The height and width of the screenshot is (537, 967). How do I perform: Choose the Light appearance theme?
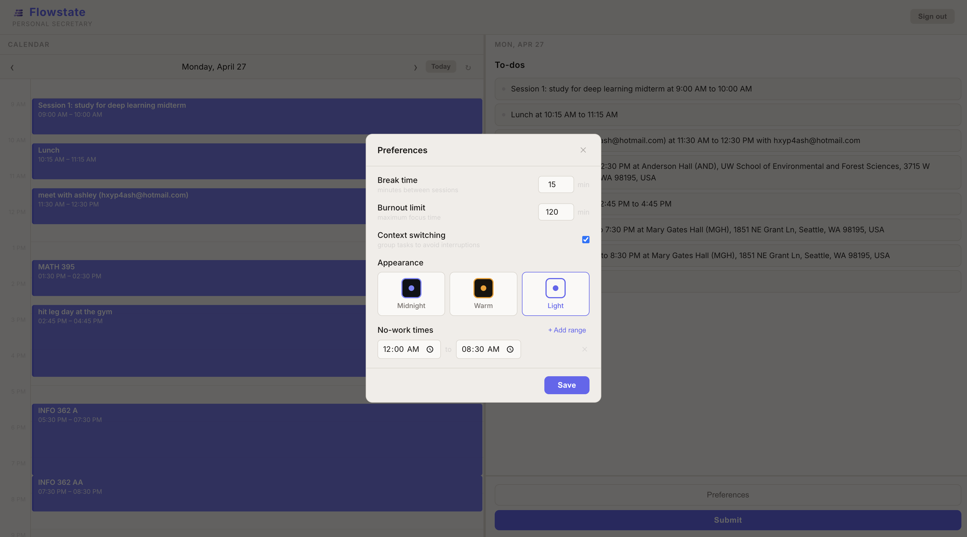[x=555, y=294]
